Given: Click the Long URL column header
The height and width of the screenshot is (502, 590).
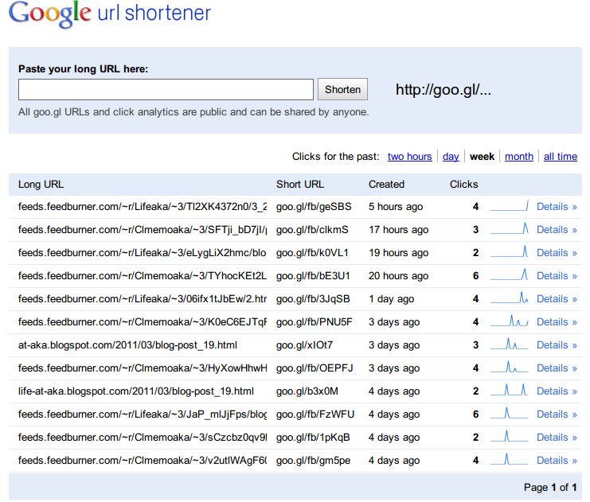Looking at the screenshot, I should [x=41, y=185].
